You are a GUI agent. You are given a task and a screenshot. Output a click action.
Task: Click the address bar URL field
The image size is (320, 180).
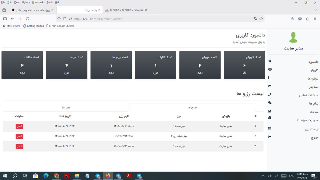[160, 19]
